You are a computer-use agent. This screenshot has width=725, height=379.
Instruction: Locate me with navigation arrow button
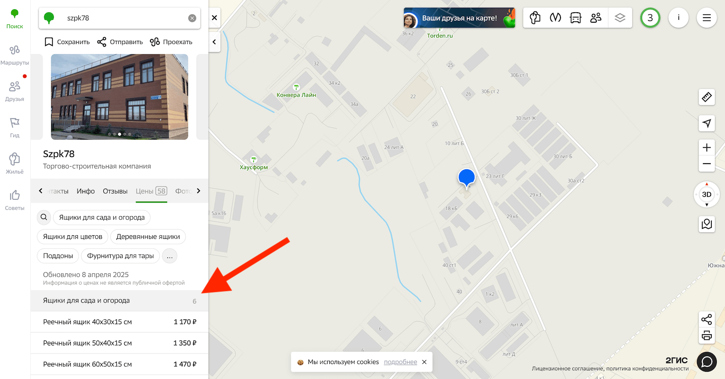[707, 123]
